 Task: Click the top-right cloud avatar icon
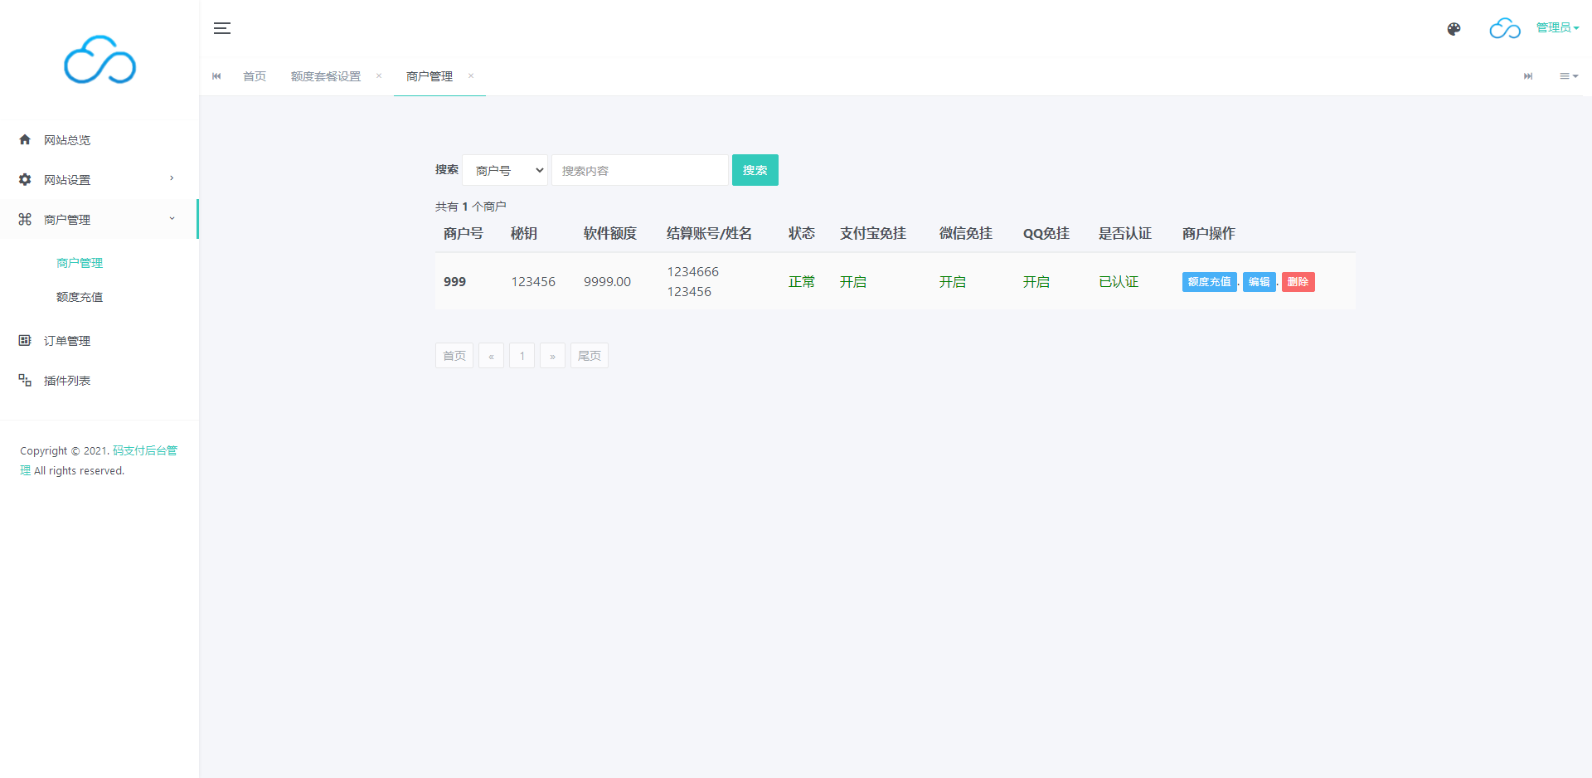[x=1504, y=29]
